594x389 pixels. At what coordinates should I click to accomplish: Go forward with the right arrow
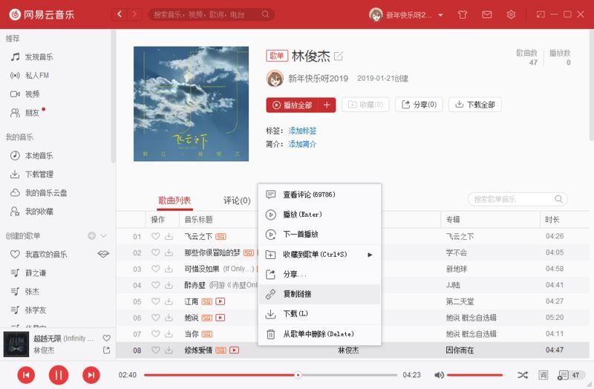click(134, 14)
